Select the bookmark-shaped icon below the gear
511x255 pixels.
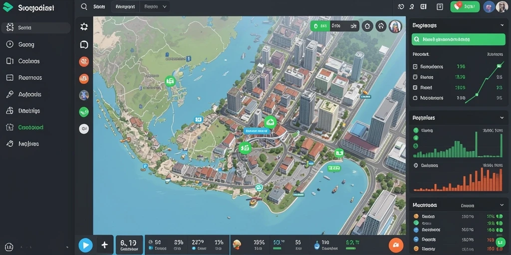pyautogui.click(x=84, y=44)
